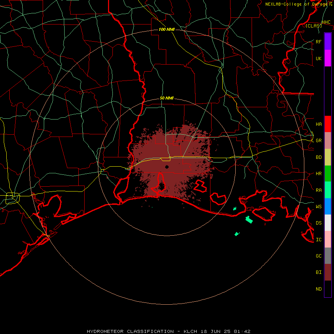Click the GC gray legend swatch
Screen dimensions: 334x334
pos(328,256)
